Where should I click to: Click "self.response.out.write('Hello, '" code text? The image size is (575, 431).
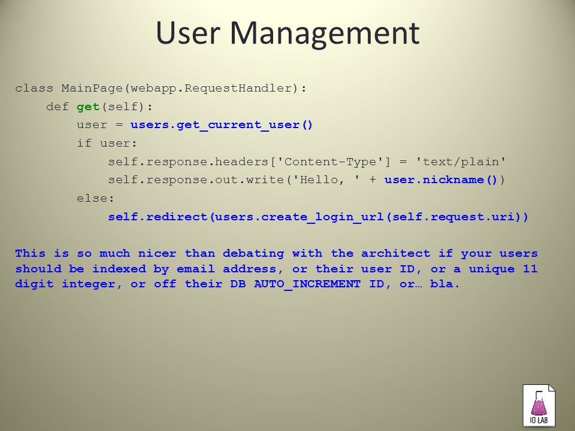coord(234,180)
